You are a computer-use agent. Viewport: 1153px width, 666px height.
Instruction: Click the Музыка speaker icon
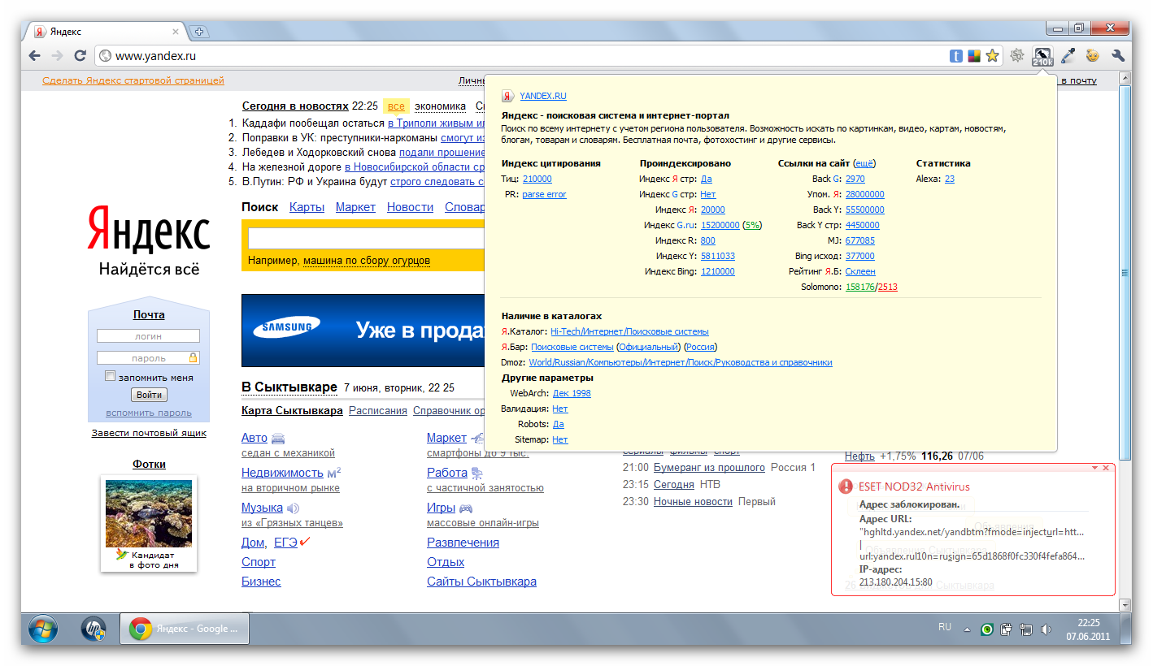coord(294,508)
